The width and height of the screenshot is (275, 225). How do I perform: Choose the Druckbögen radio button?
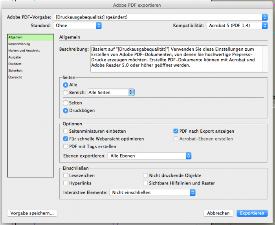pyautogui.click(x=66, y=111)
